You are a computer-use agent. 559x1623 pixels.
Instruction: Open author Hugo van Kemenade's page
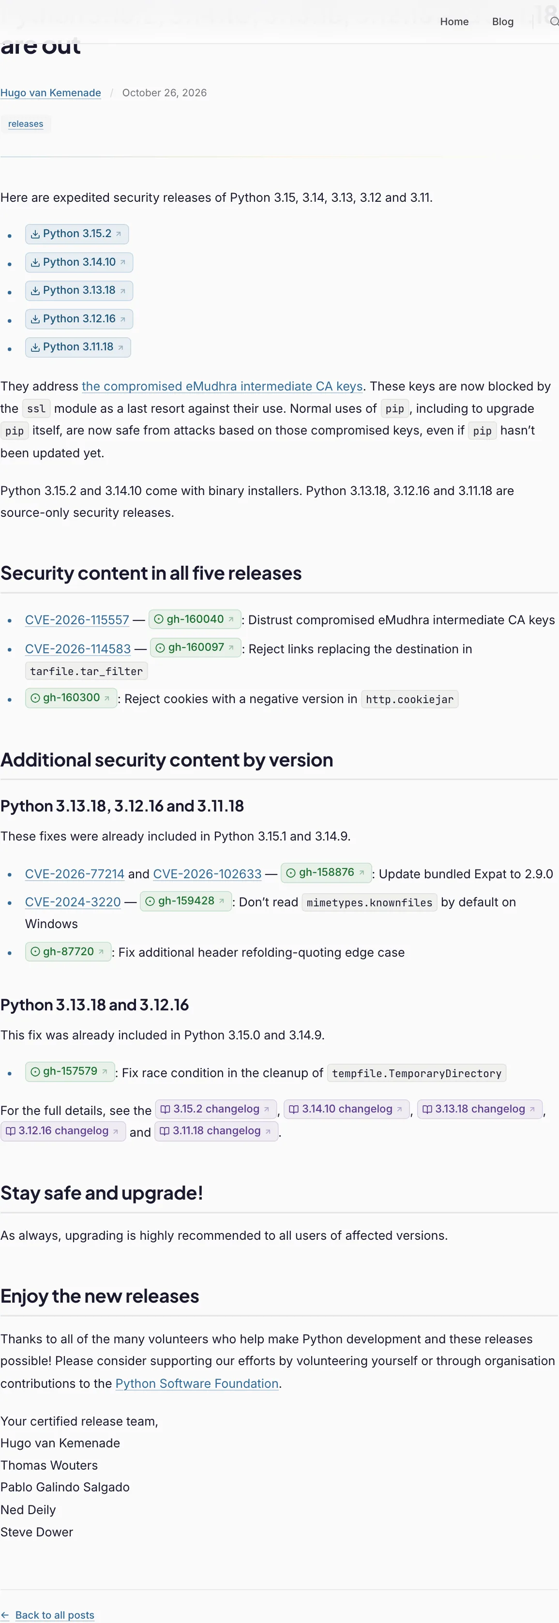point(50,92)
